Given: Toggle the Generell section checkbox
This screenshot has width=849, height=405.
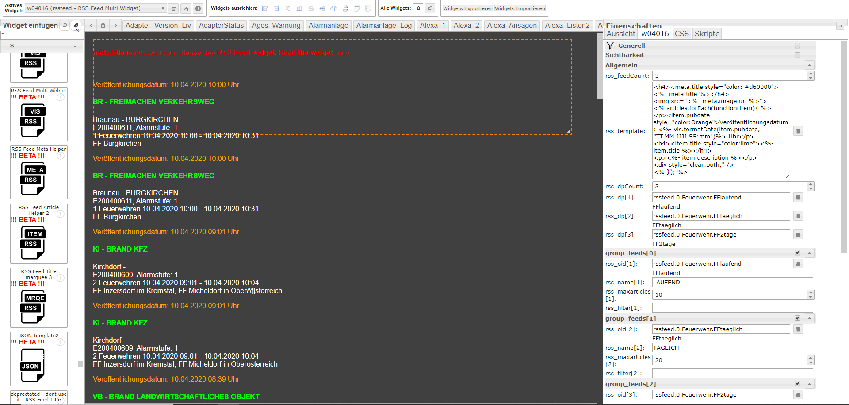Looking at the screenshot, I should 798,46.
